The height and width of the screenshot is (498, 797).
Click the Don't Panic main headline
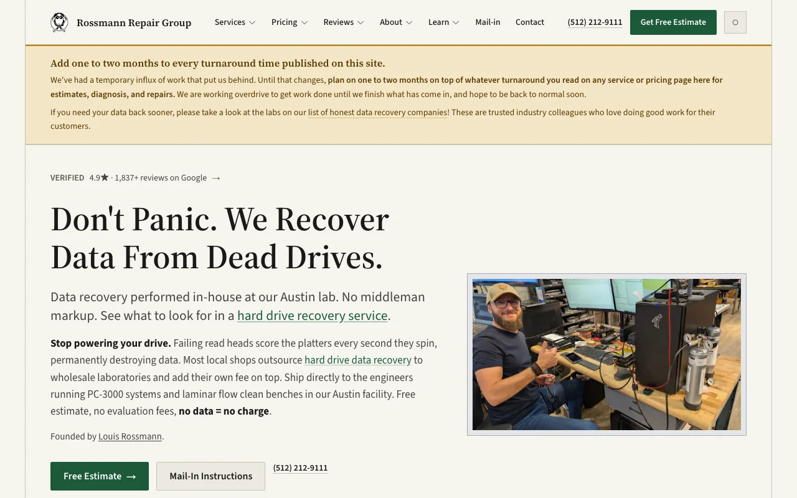pos(220,238)
